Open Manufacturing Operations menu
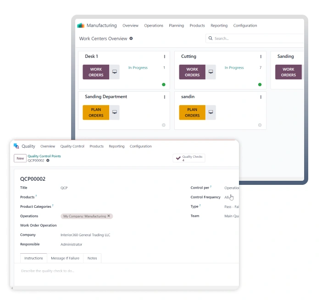Screen dimensions: 322x300 pyautogui.click(x=154, y=26)
